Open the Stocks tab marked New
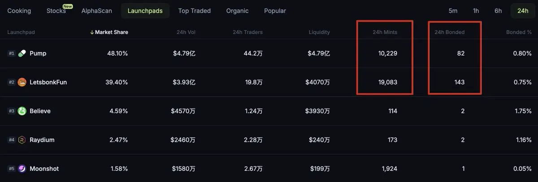 [x=56, y=11]
